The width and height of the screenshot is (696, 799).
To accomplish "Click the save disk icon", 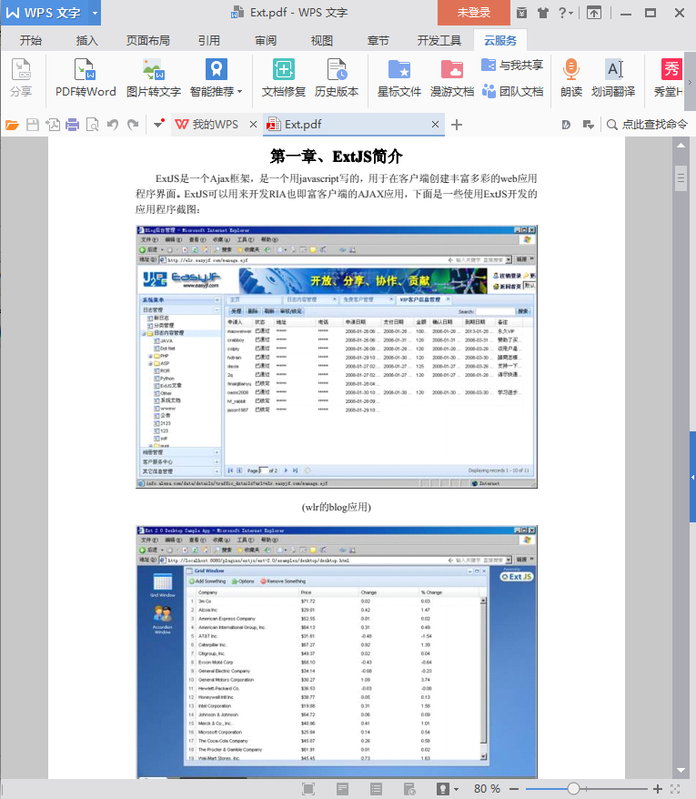I will tap(33, 125).
